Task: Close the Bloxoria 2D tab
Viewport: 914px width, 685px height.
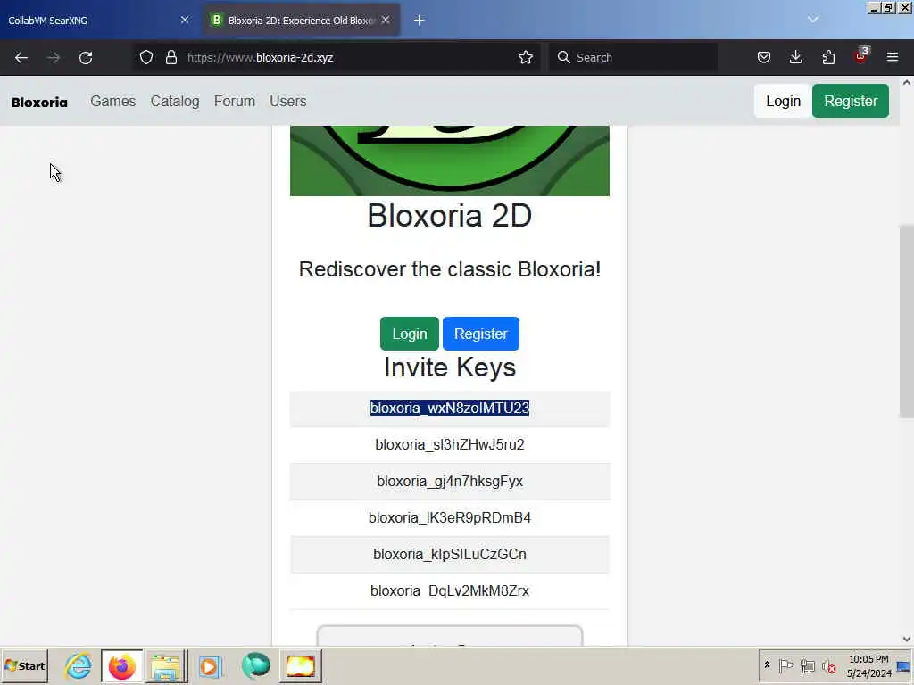Action: point(386,20)
